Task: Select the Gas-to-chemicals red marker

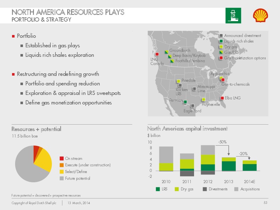Action: tap(223, 80)
